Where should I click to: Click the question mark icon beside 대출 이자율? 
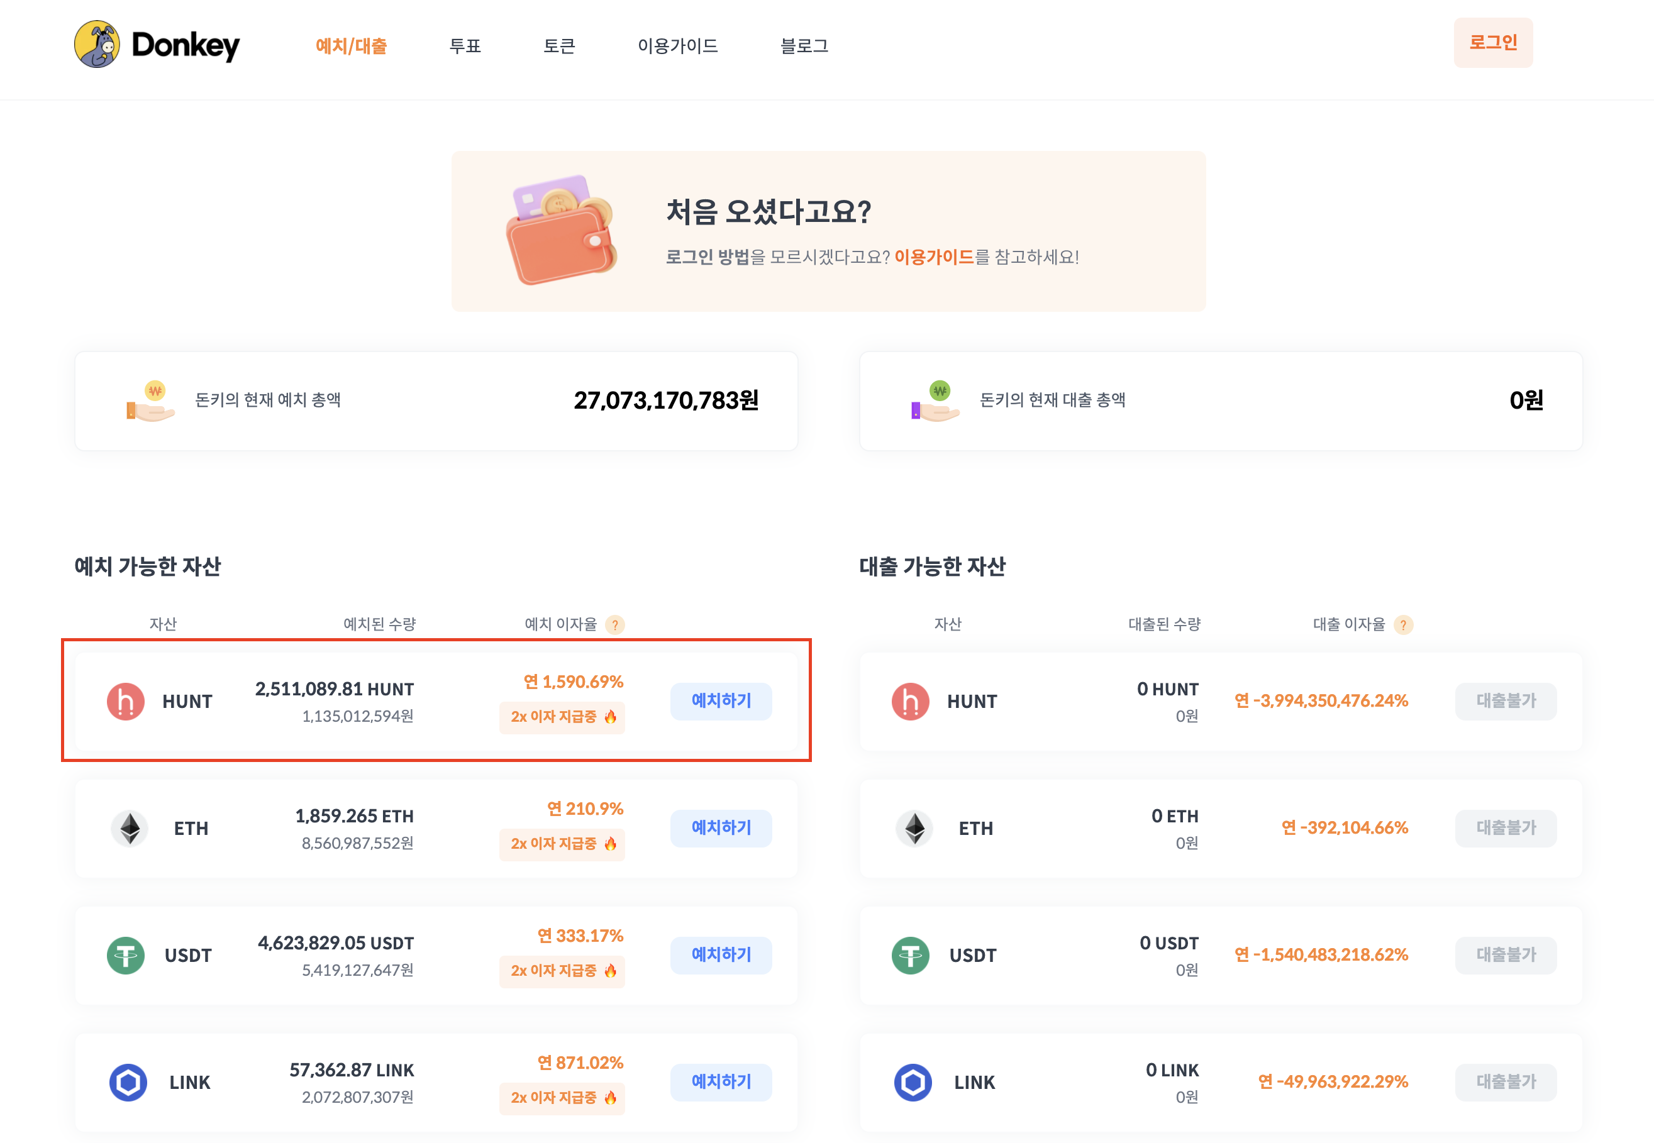coord(1403,624)
